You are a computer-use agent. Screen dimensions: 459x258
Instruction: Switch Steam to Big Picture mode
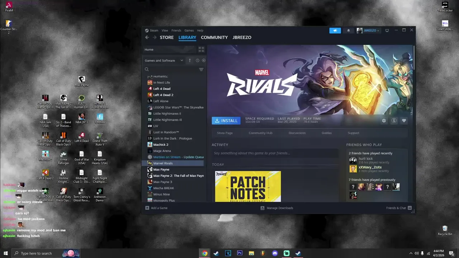[x=387, y=30]
